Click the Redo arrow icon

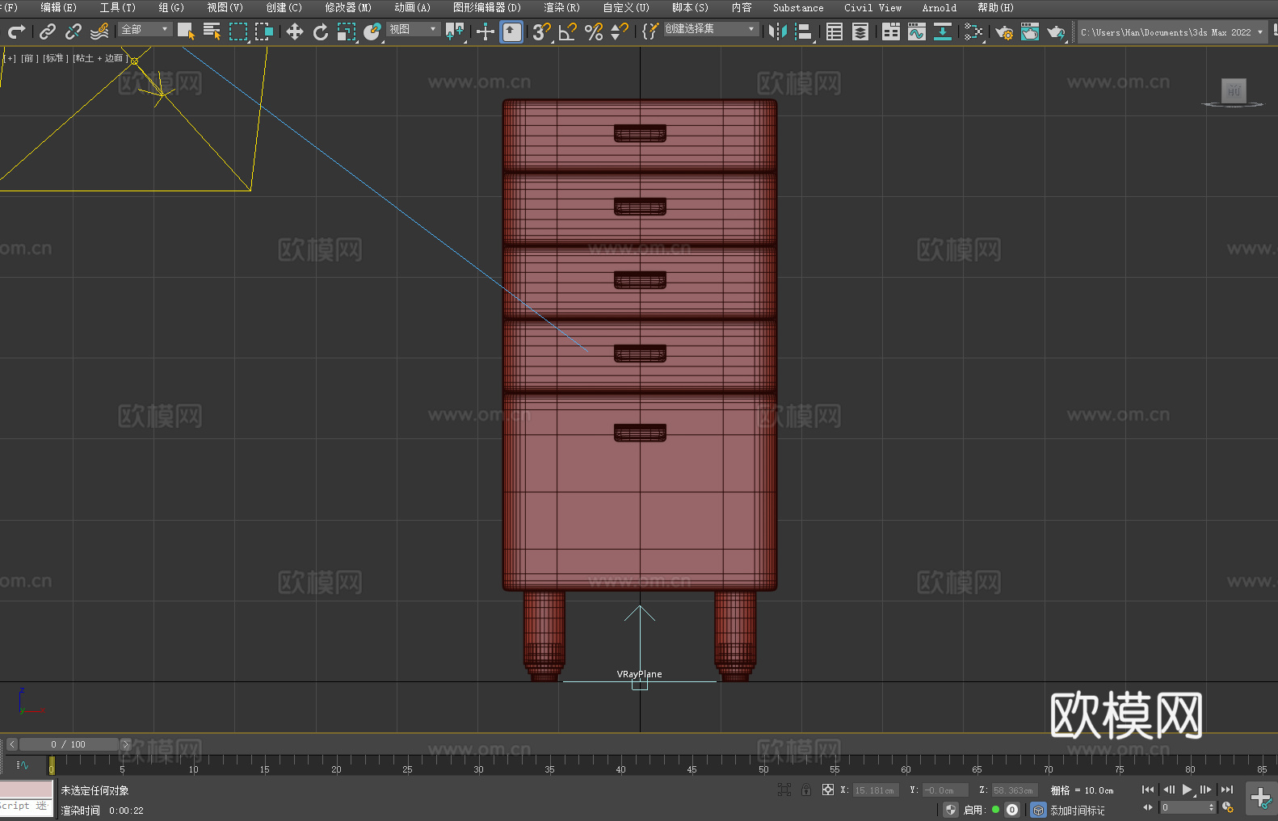tap(16, 31)
